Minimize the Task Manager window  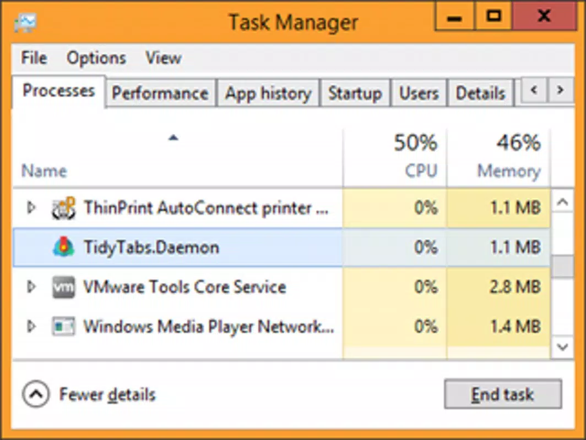point(455,15)
